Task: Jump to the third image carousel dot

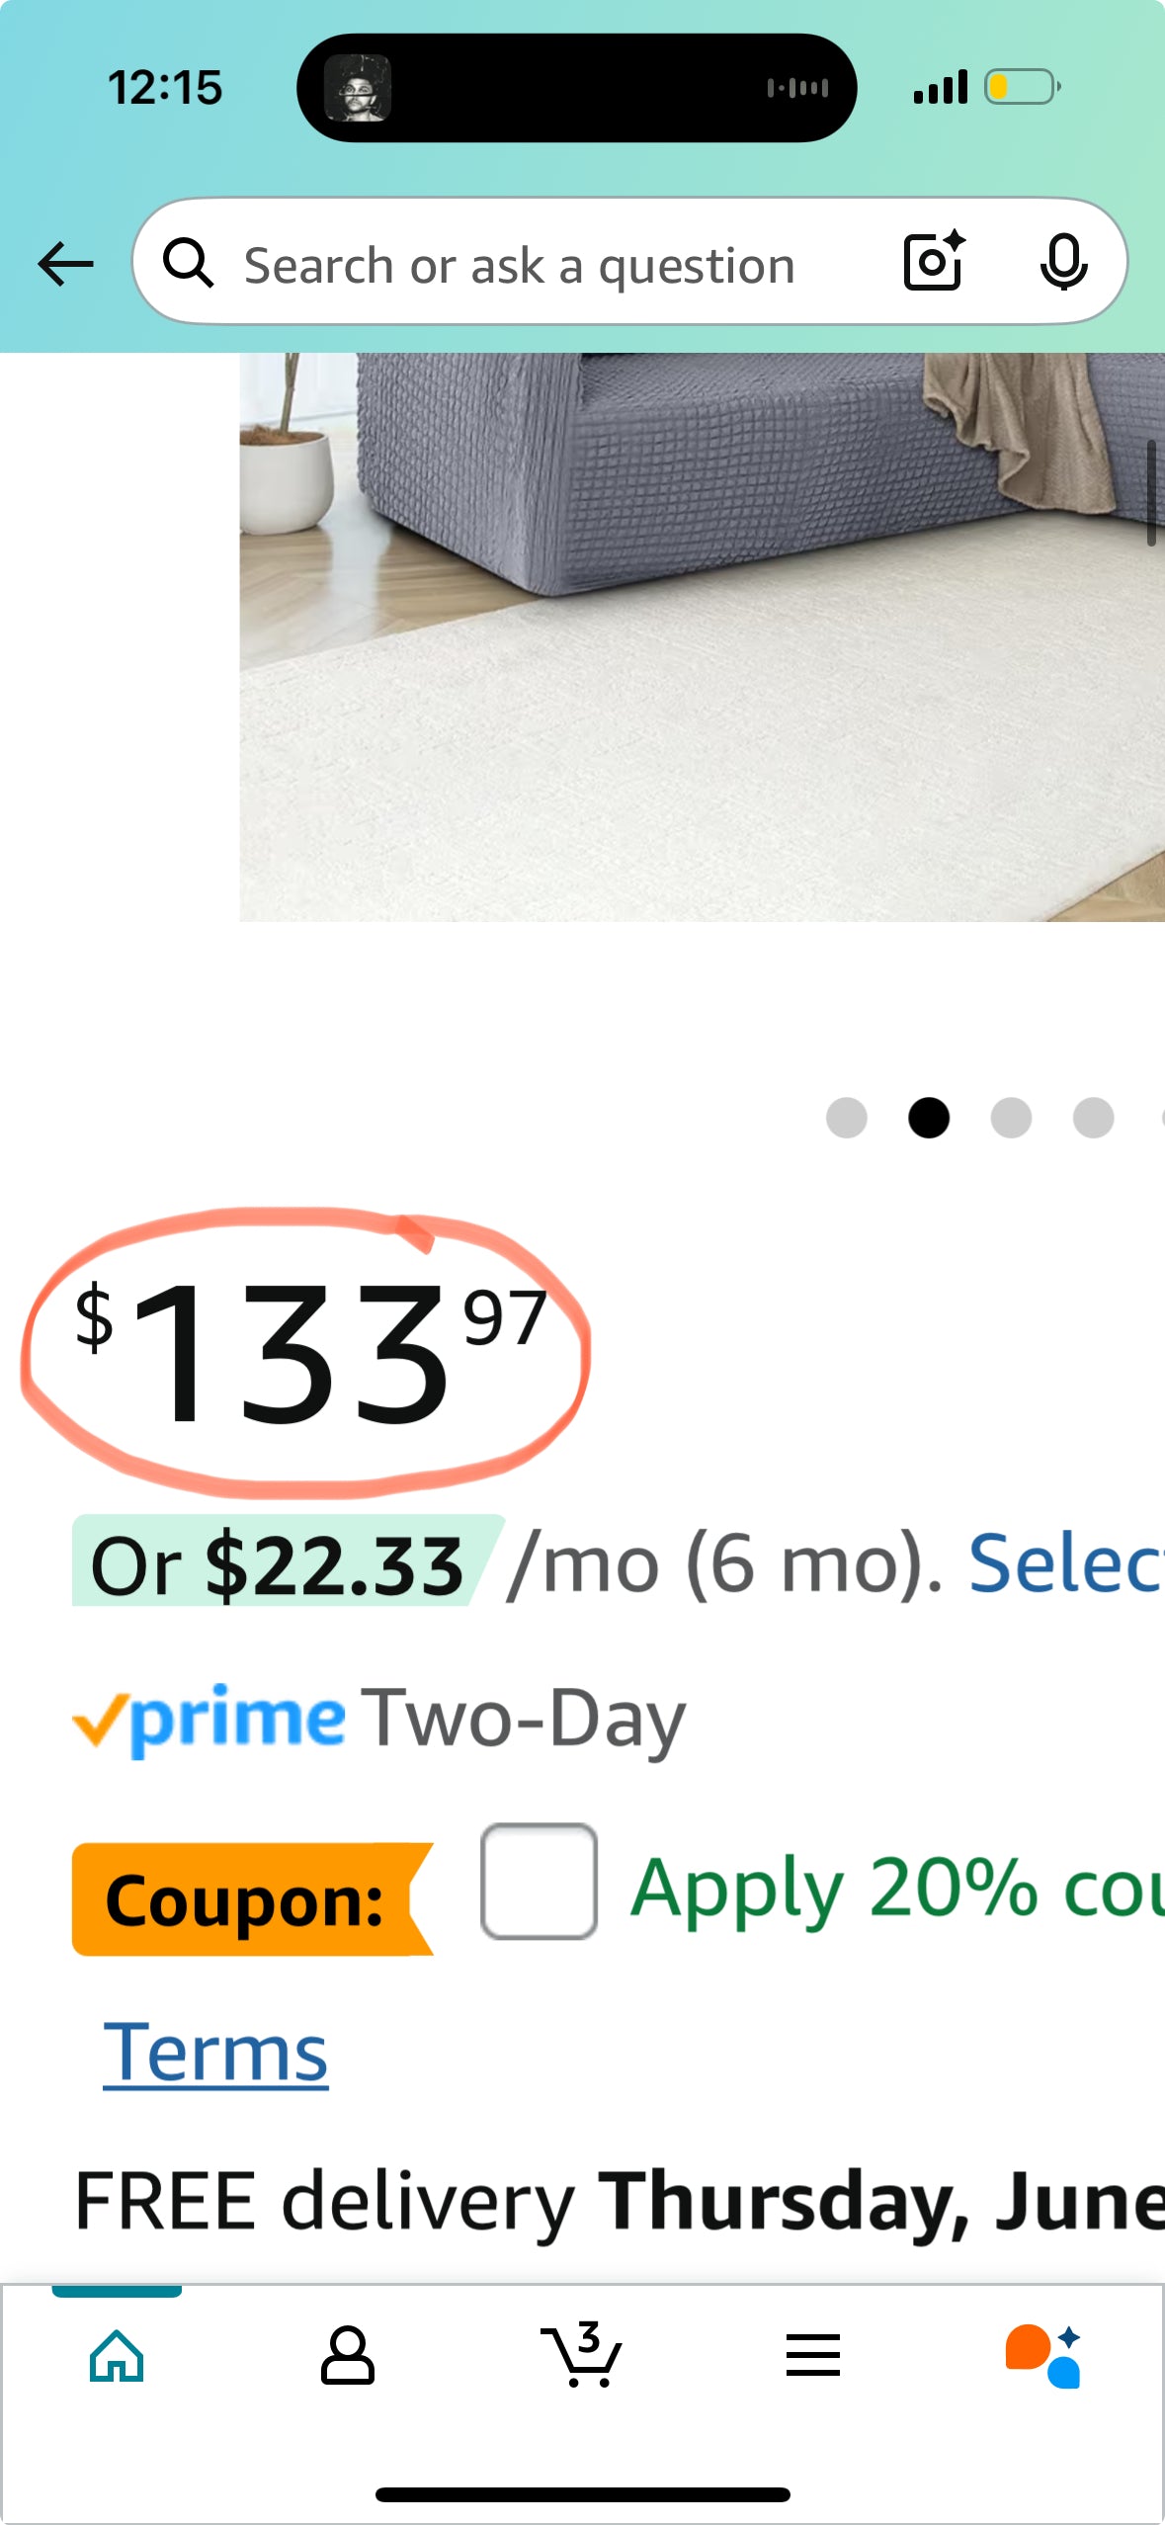Action: [x=1011, y=1118]
